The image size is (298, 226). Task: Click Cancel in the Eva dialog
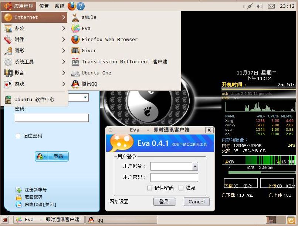(197, 202)
